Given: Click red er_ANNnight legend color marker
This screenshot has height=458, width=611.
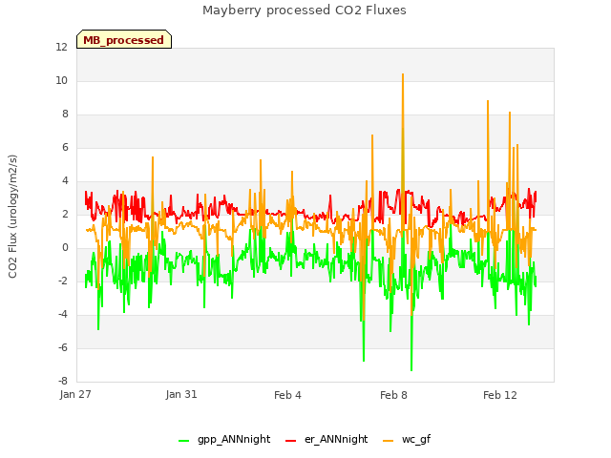Looking at the screenshot, I should point(290,441).
